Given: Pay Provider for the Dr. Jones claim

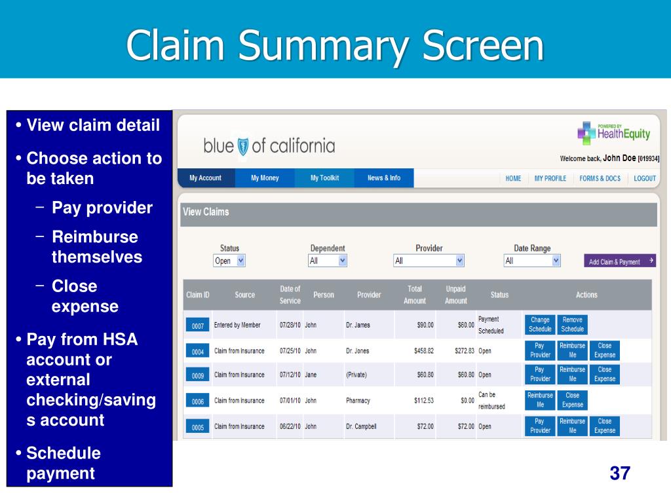Looking at the screenshot, I should point(539,350).
